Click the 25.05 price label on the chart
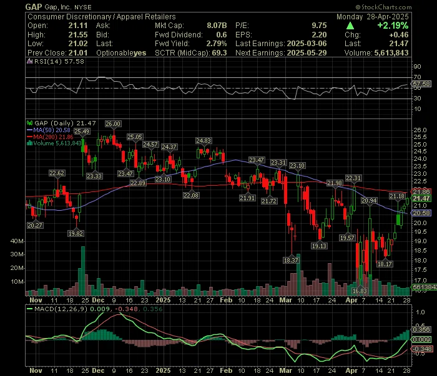The width and height of the screenshot is (437, 376). (135, 137)
